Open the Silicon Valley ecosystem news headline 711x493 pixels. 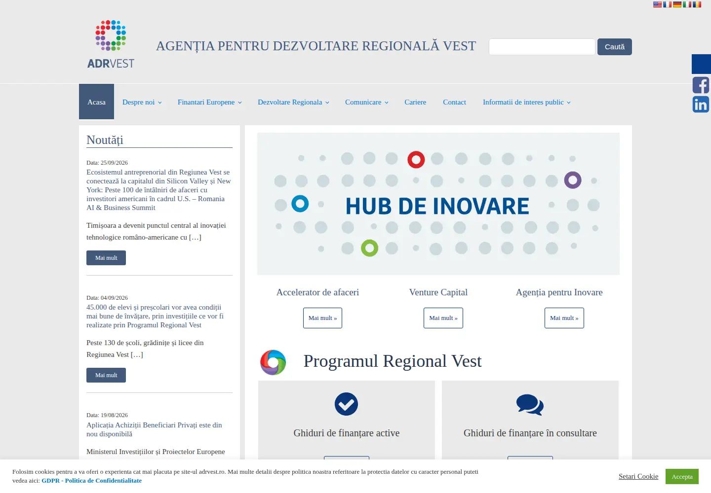[158, 190]
